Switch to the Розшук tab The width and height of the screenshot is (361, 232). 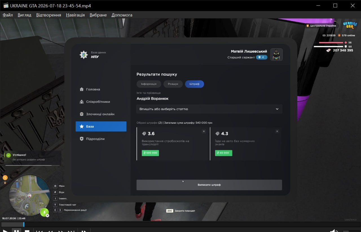(x=173, y=84)
